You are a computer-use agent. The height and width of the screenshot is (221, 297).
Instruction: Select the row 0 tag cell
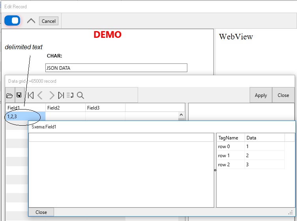231,147
